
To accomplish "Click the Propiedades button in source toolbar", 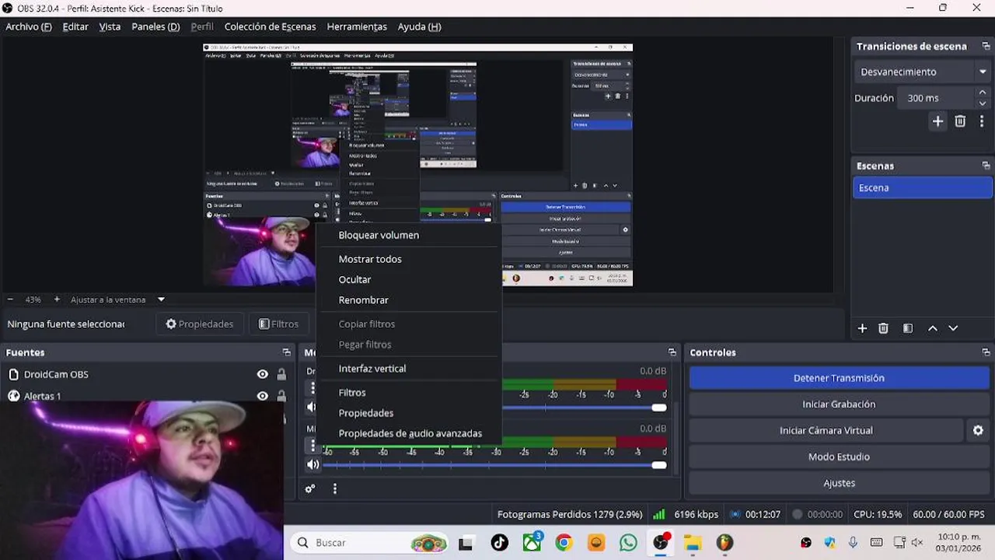I will (x=200, y=324).
